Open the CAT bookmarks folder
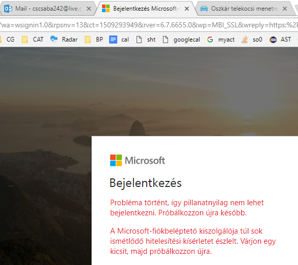This screenshot has height=265, width=298. pos(32,40)
